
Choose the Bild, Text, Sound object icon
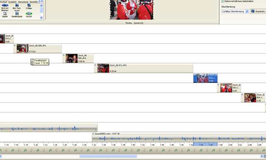coord(17,5)
